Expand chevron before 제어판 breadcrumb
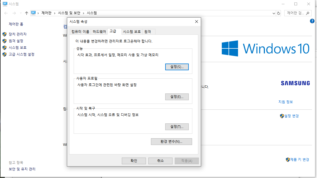 38,13
